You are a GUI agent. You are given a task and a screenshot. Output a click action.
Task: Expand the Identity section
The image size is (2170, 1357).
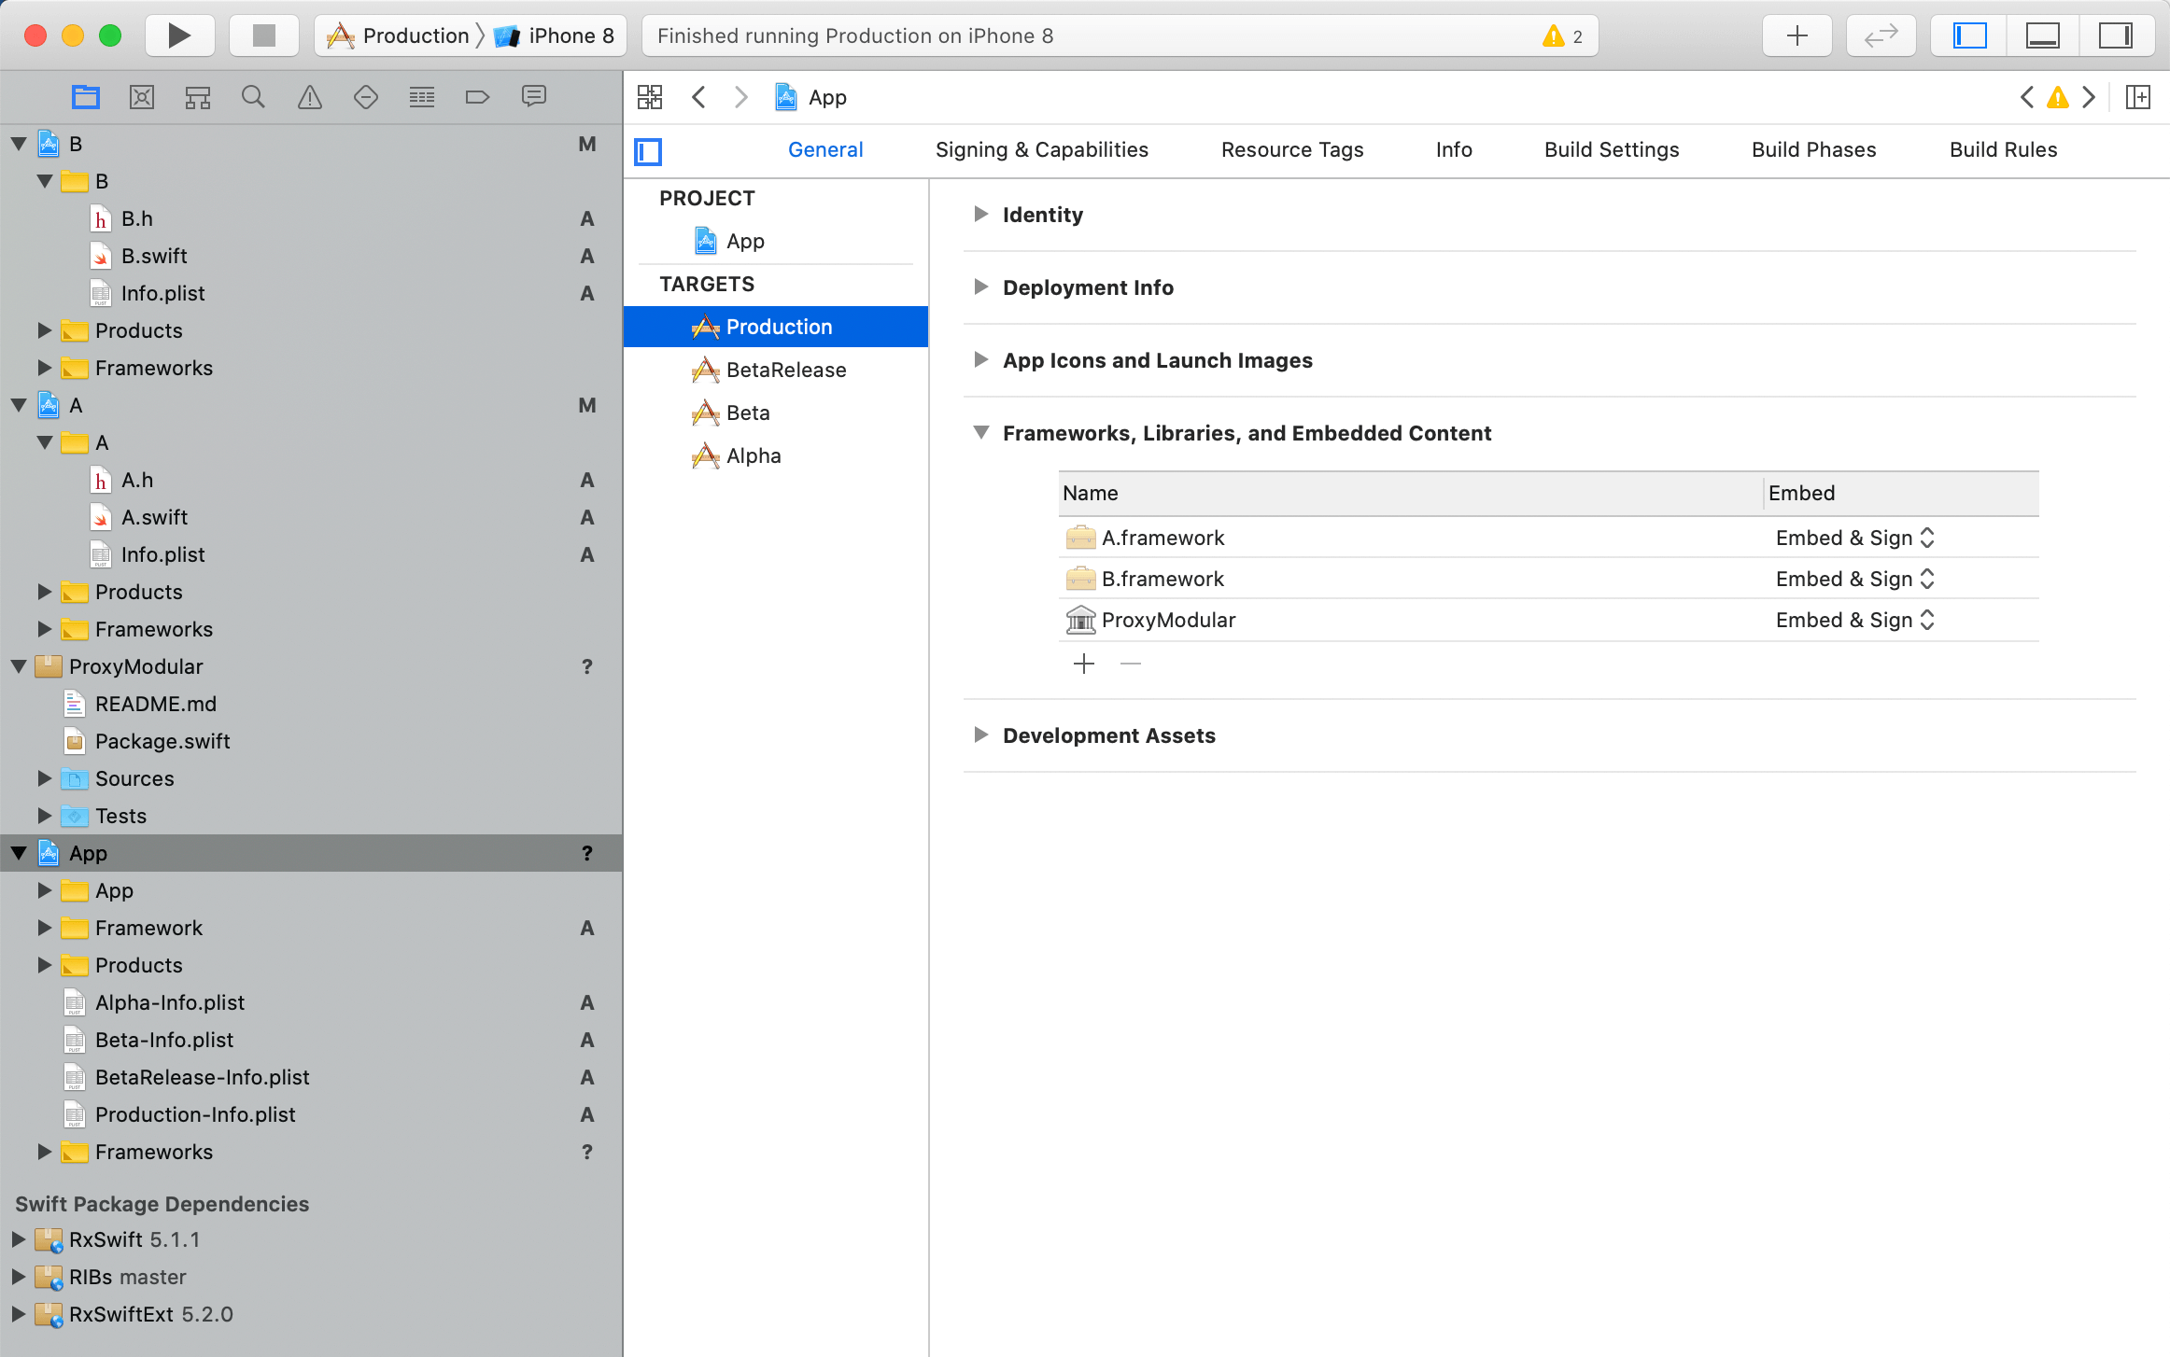[x=981, y=214]
